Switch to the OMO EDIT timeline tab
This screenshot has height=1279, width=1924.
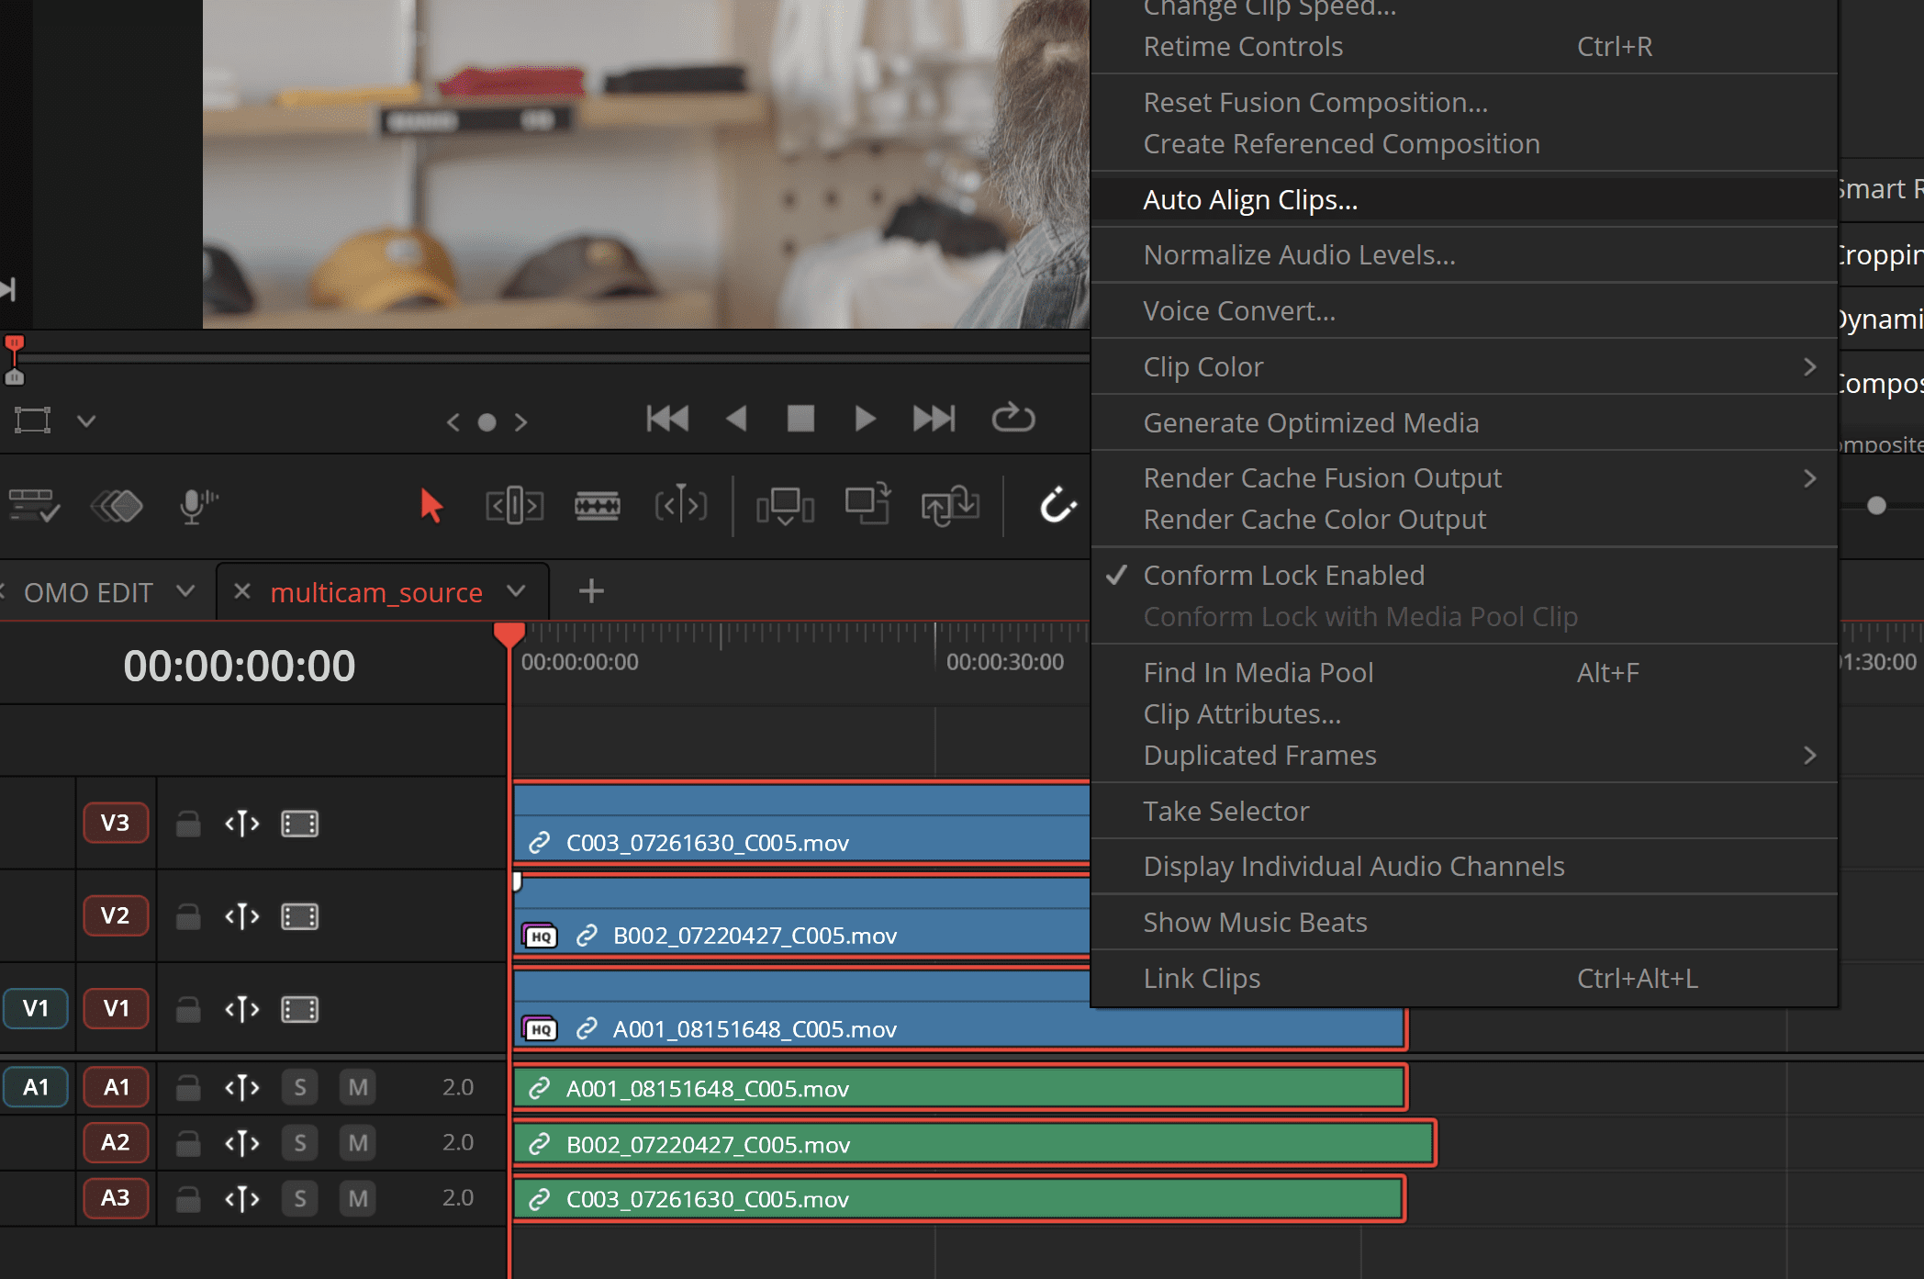[88, 593]
